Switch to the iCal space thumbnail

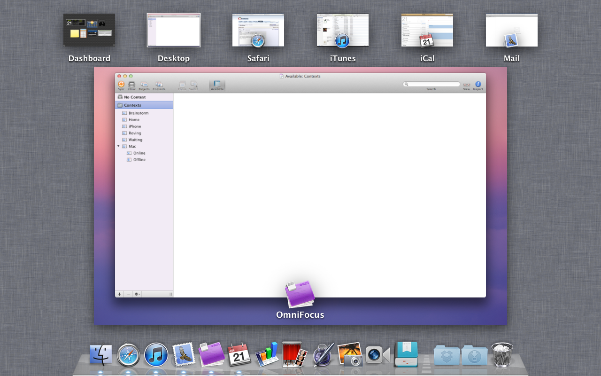[x=427, y=30]
